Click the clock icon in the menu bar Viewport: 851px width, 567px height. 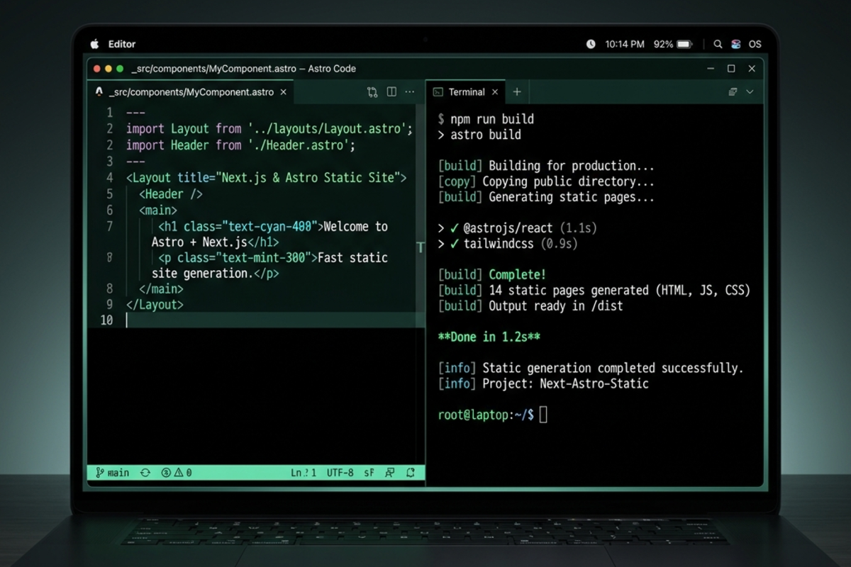click(x=591, y=44)
